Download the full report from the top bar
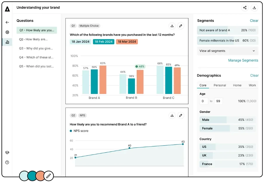Viewport: 264px width, 182px height. point(255,8)
